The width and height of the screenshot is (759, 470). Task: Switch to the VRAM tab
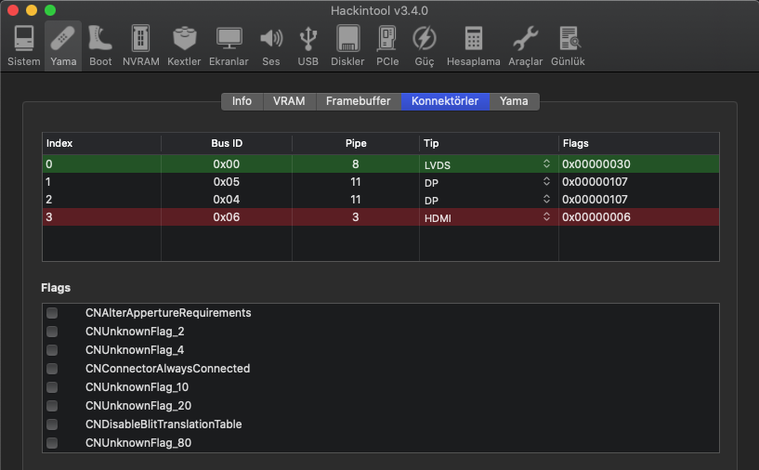click(289, 101)
